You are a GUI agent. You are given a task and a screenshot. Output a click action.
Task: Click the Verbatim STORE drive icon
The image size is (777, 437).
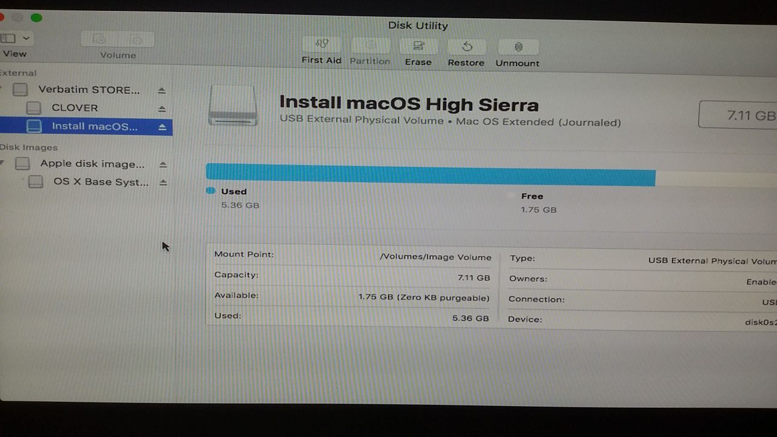[x=20, y=89]
